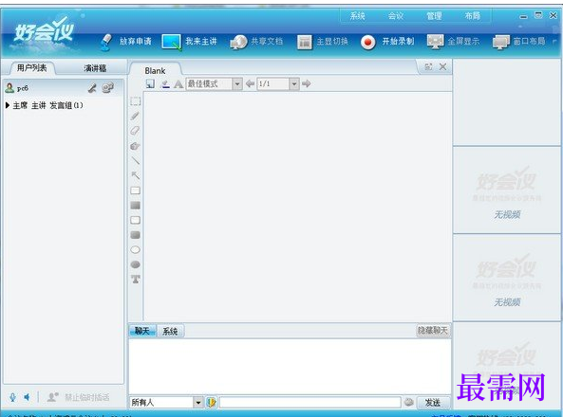Click whiteboard line color icon
The height and width of the screenshot is (417, 563).
coord(165,84)
